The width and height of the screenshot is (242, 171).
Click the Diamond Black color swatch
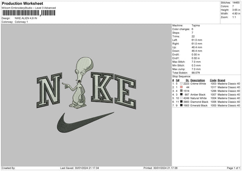181,102
